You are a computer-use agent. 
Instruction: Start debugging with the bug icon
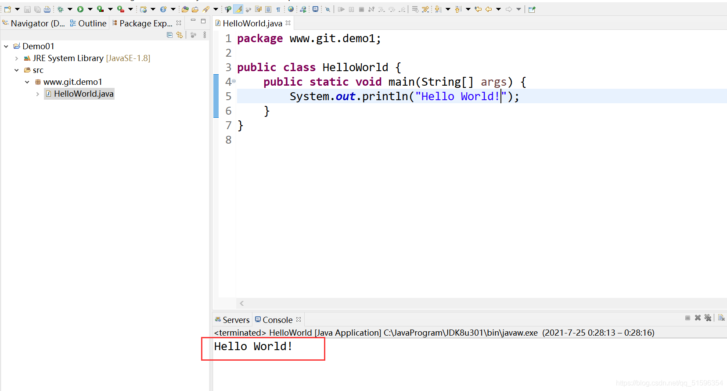click(x=60, y=9)
